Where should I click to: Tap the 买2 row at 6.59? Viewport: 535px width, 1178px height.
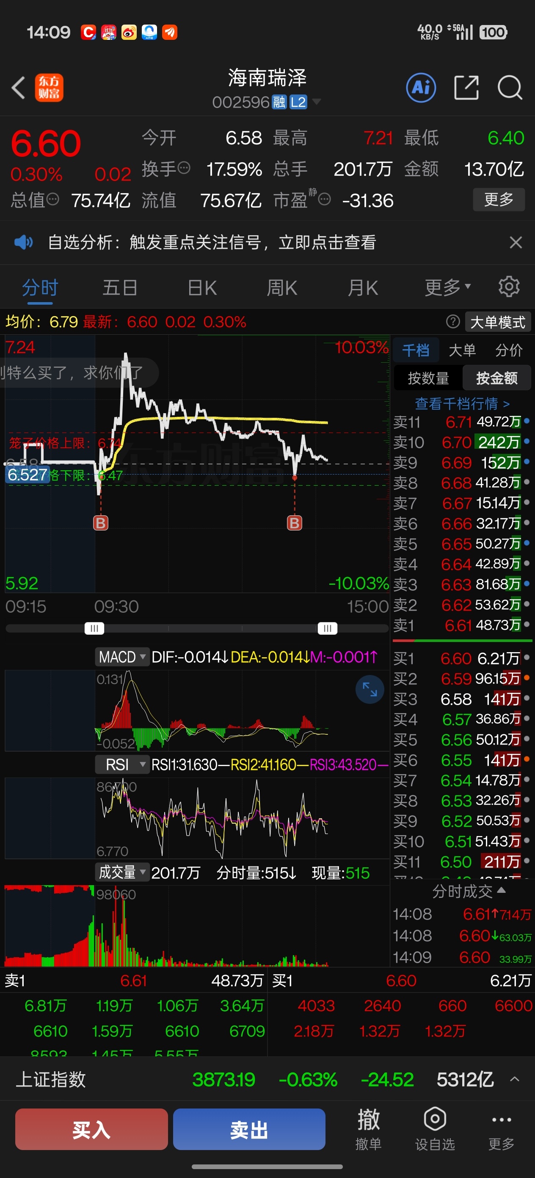point(462,679)
